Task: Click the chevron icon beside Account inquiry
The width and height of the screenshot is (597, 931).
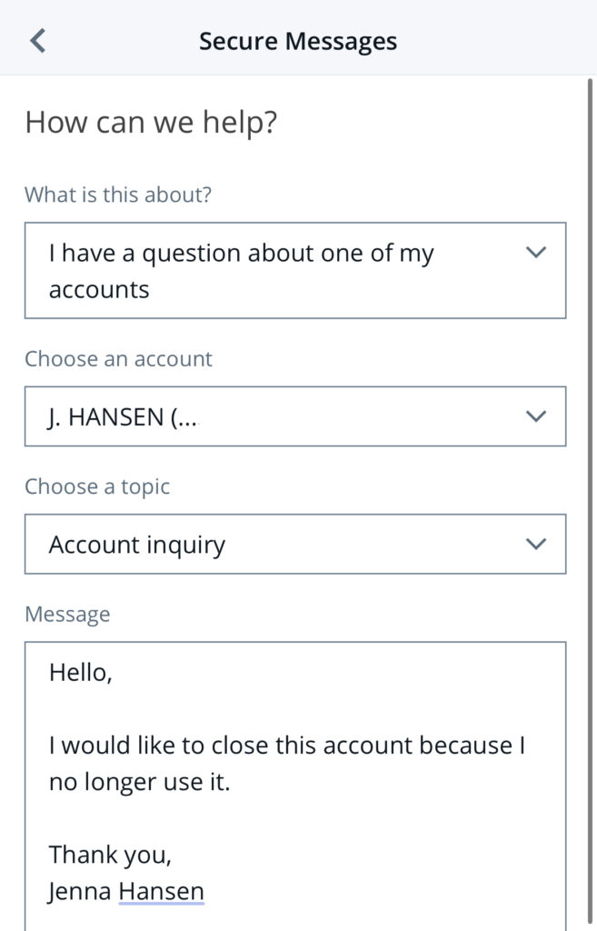Action: [x=536, y=544]
